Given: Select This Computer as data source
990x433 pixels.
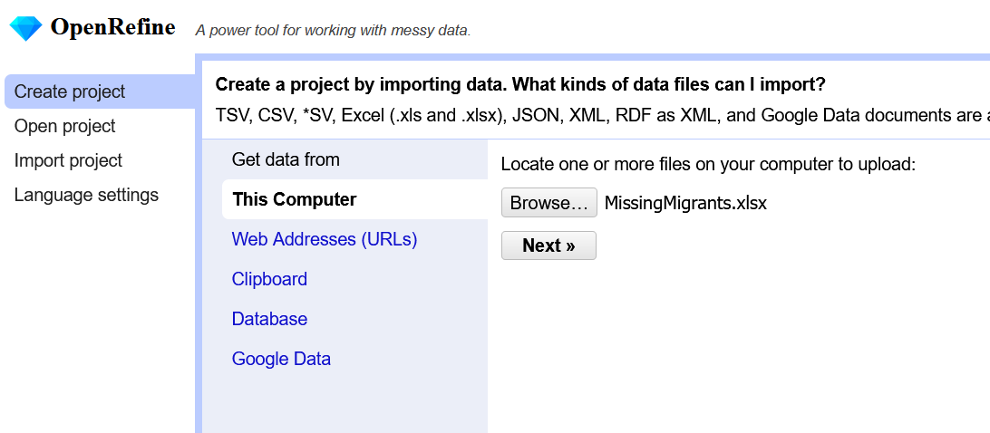Looking at the screenshot, I should tap(295, 199).
